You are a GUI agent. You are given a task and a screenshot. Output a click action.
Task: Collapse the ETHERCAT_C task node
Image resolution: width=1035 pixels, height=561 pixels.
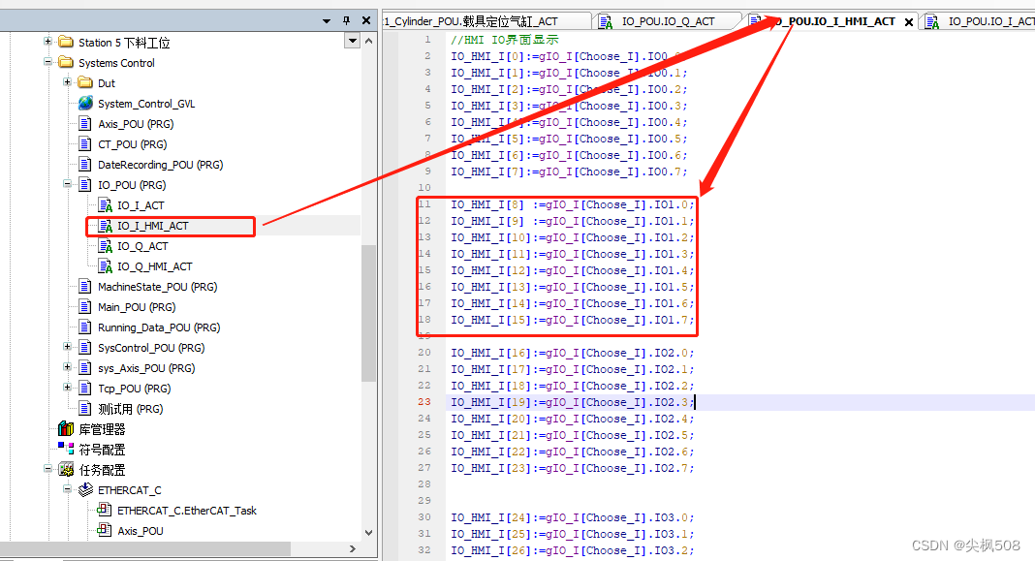click(x=67, y=489)
